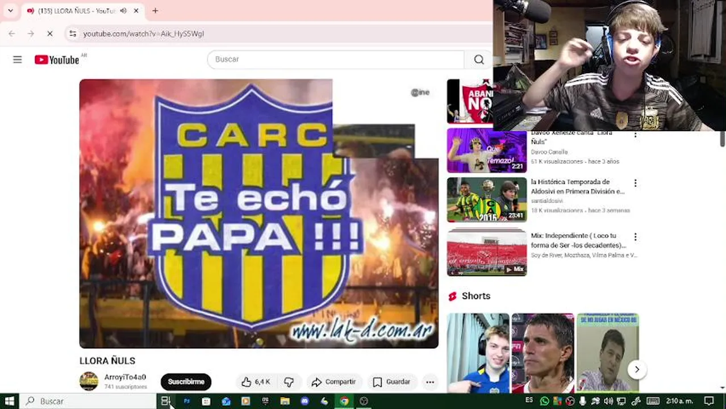Subscribe with the Suscribirme button
This screenshot has width=726, height=409.
point(186,382)
